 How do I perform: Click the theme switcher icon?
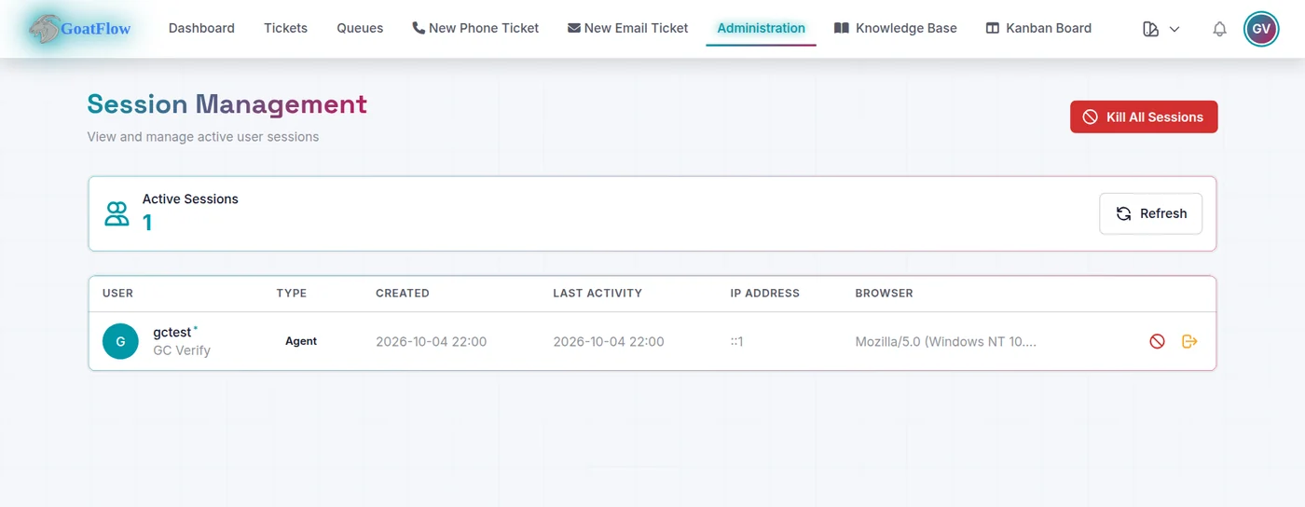pos(1150,29)
